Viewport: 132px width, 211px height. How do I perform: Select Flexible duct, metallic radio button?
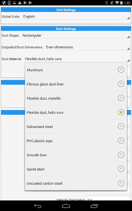pyautogui.click(x=121, y=98)
